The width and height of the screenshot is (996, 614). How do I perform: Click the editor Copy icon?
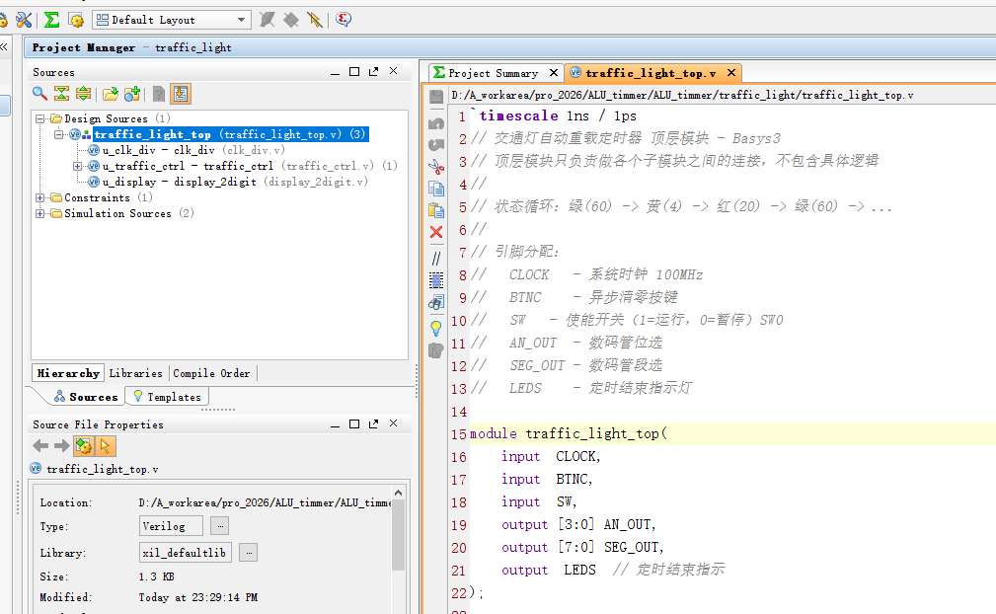pyautogui.click(x=436, y=189)
